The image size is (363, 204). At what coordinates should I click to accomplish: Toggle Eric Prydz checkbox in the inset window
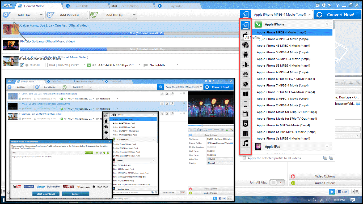point(19,119)
